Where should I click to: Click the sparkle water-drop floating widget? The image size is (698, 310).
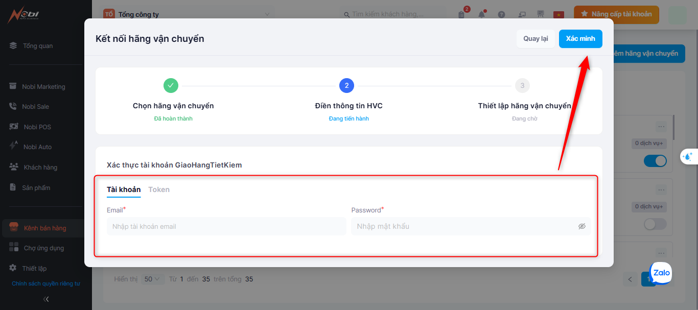pos(688,157)
